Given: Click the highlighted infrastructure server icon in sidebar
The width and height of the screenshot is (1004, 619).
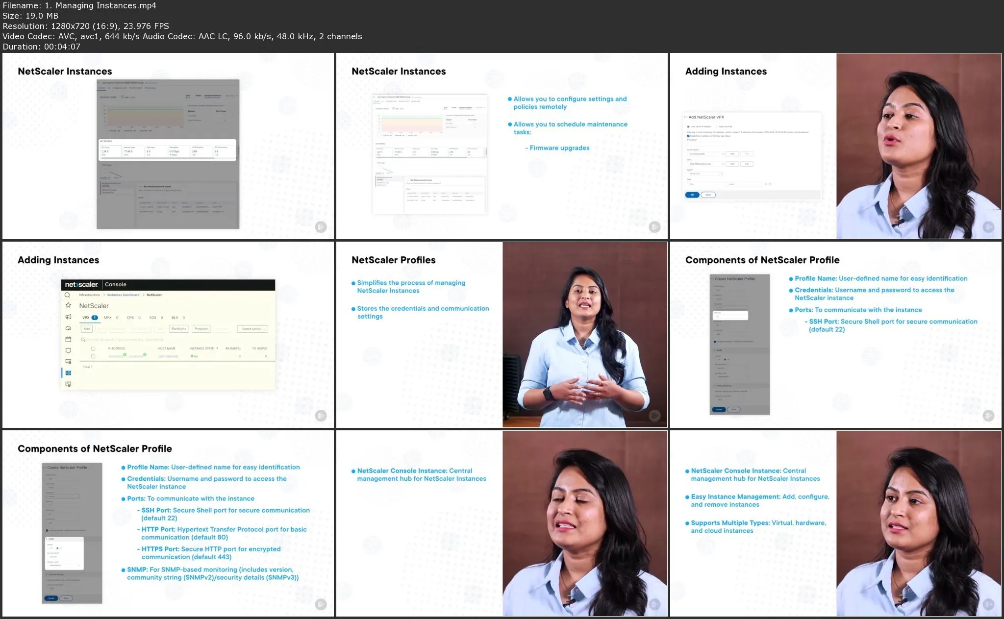Looking at the screenshot, I should 68,373.
